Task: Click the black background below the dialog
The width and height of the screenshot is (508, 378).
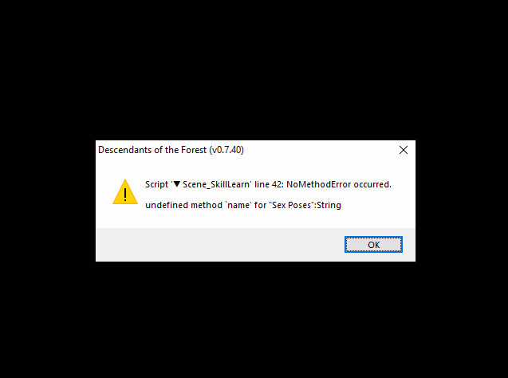Action: [254, 319]
